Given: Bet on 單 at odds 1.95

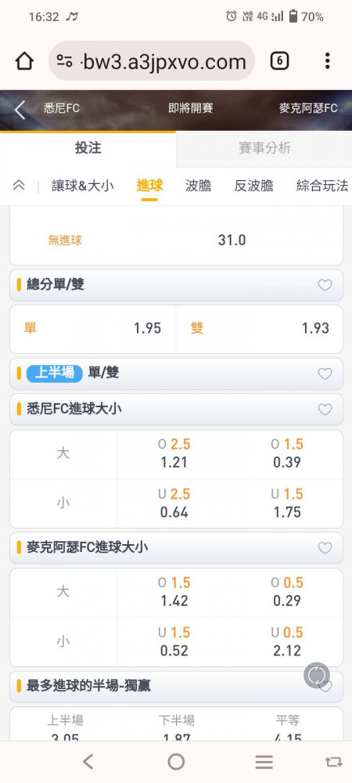Looking at the screenshot, I should tap(93, 329).
